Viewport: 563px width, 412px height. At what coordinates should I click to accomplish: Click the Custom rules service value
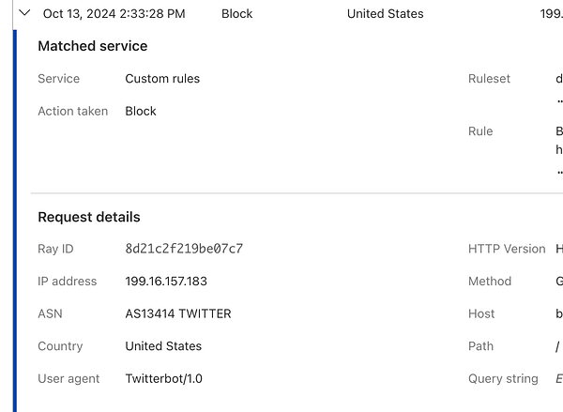click(x=162, y=79)
